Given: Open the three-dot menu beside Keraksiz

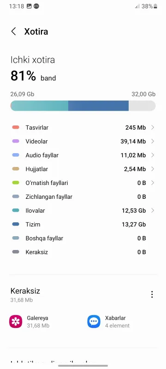Looking at the screenshot, I should (152, 294).
